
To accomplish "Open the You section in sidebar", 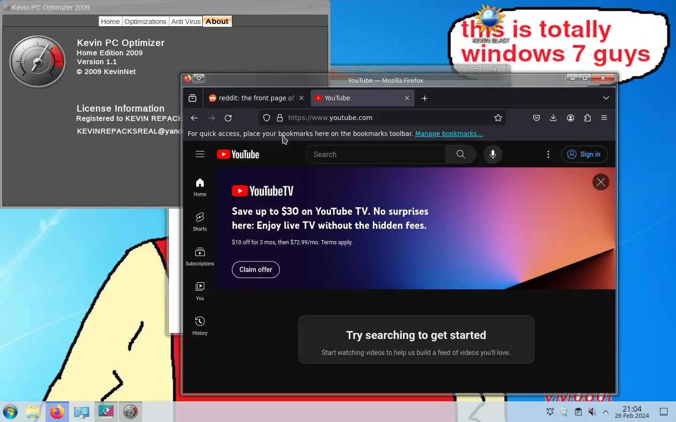I will 200,291.
